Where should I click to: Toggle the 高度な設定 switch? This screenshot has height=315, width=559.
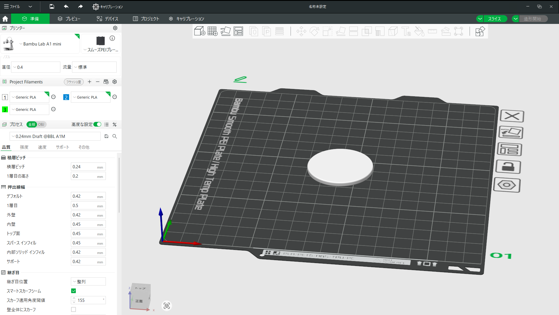[97, 125]
